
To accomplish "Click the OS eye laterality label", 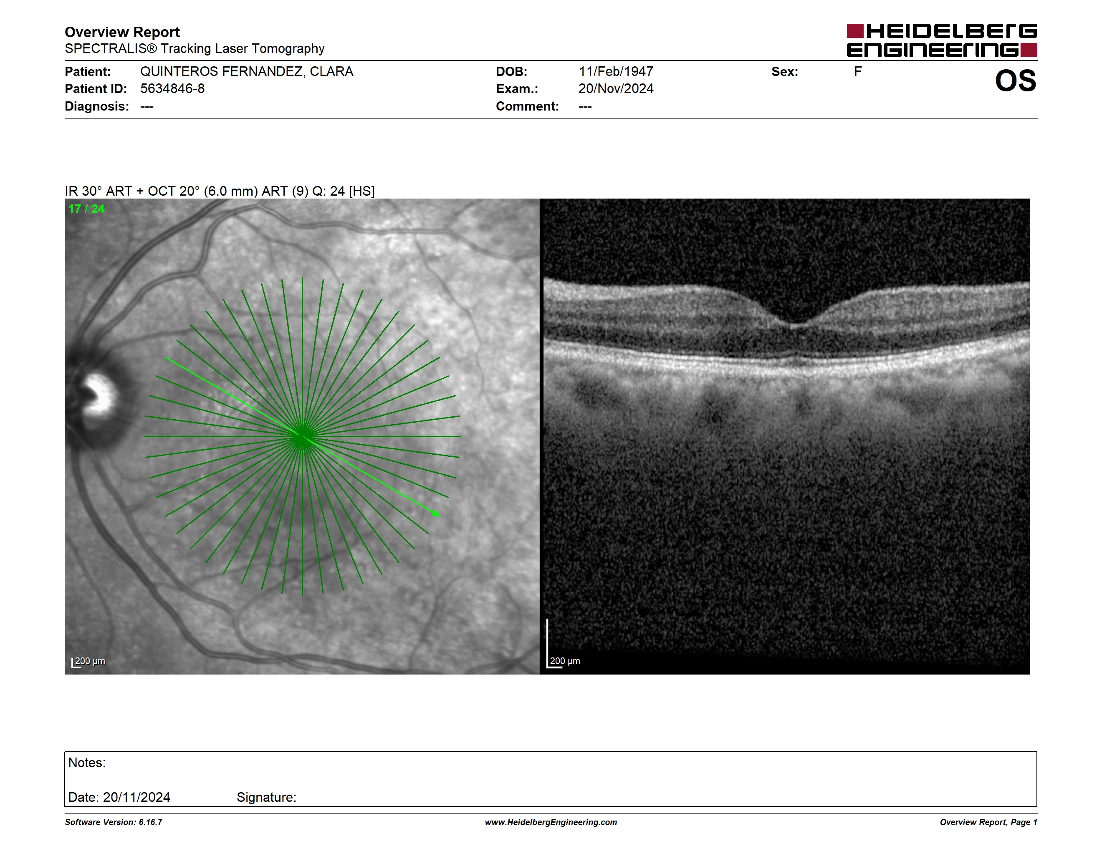I will [1015, 81].
